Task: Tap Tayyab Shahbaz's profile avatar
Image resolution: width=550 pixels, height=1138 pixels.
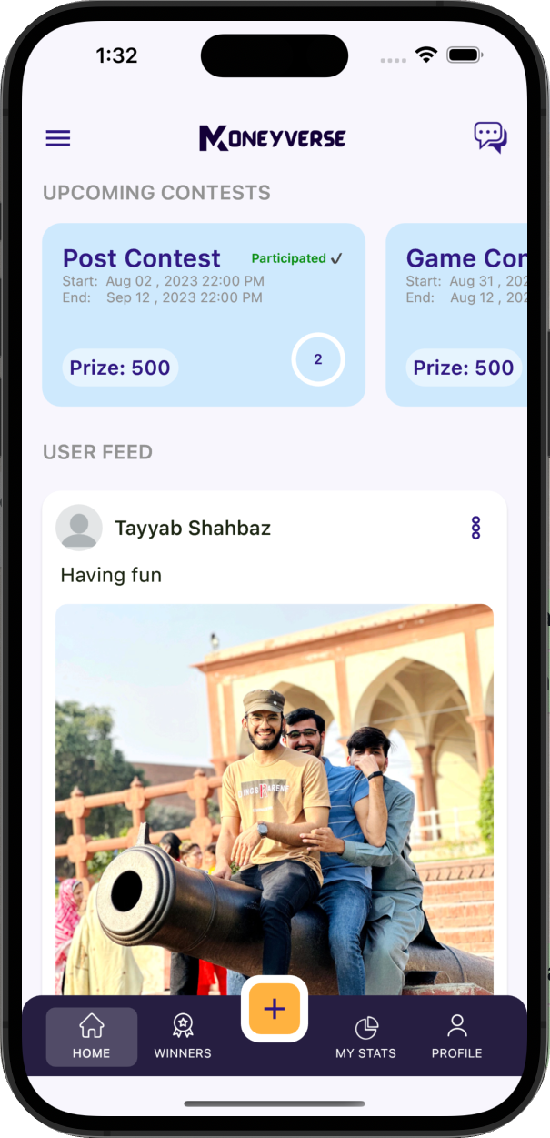Action: (79, 528)
